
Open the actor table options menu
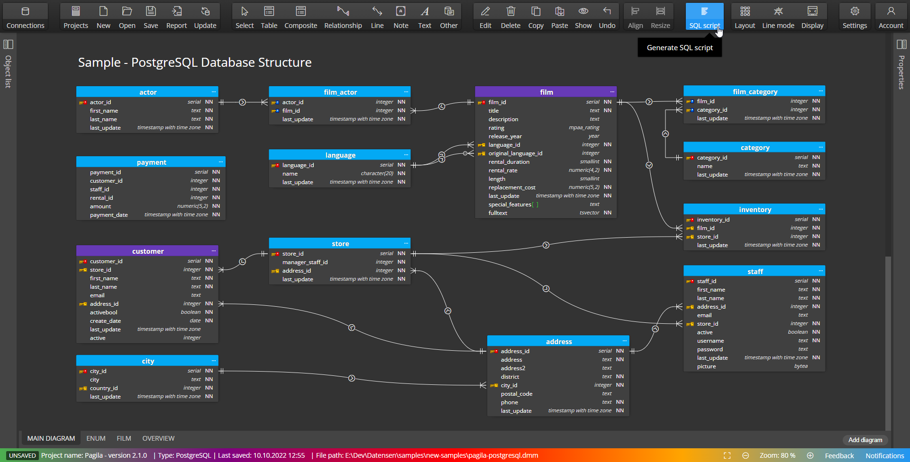tap(214, 91)
